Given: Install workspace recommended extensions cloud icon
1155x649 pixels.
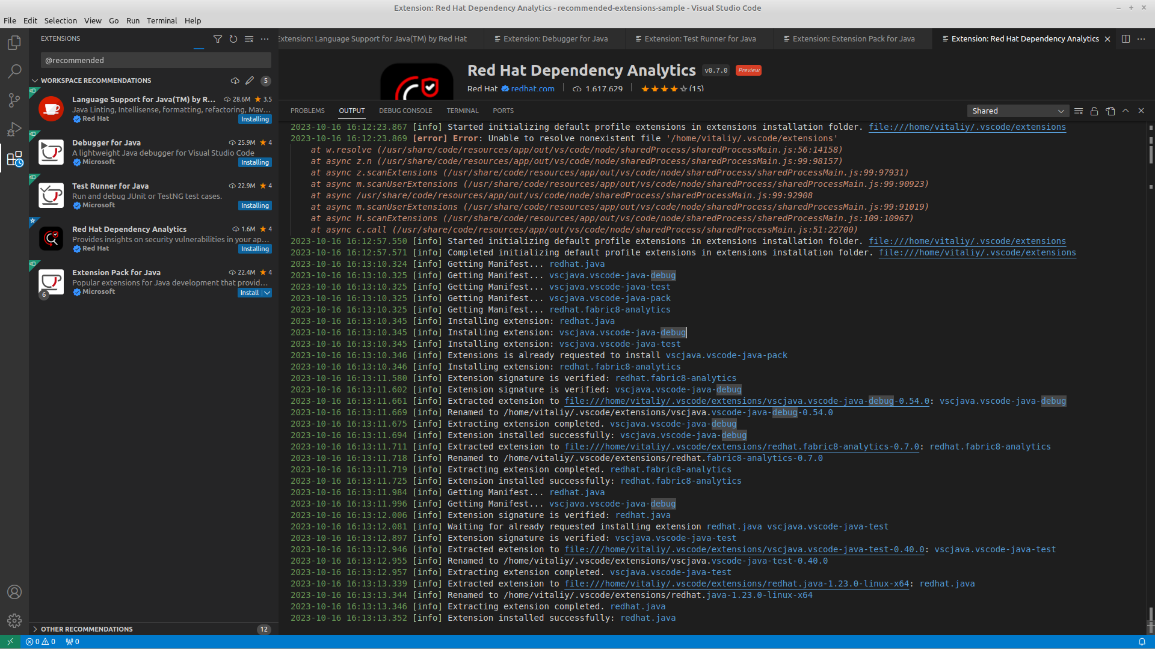Looking at the screenshot, I should click(x=235, y=81).
